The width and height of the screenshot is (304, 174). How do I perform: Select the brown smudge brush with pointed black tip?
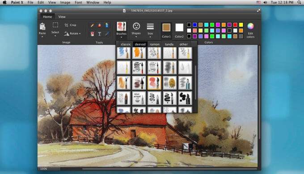[x=139, y=83]
